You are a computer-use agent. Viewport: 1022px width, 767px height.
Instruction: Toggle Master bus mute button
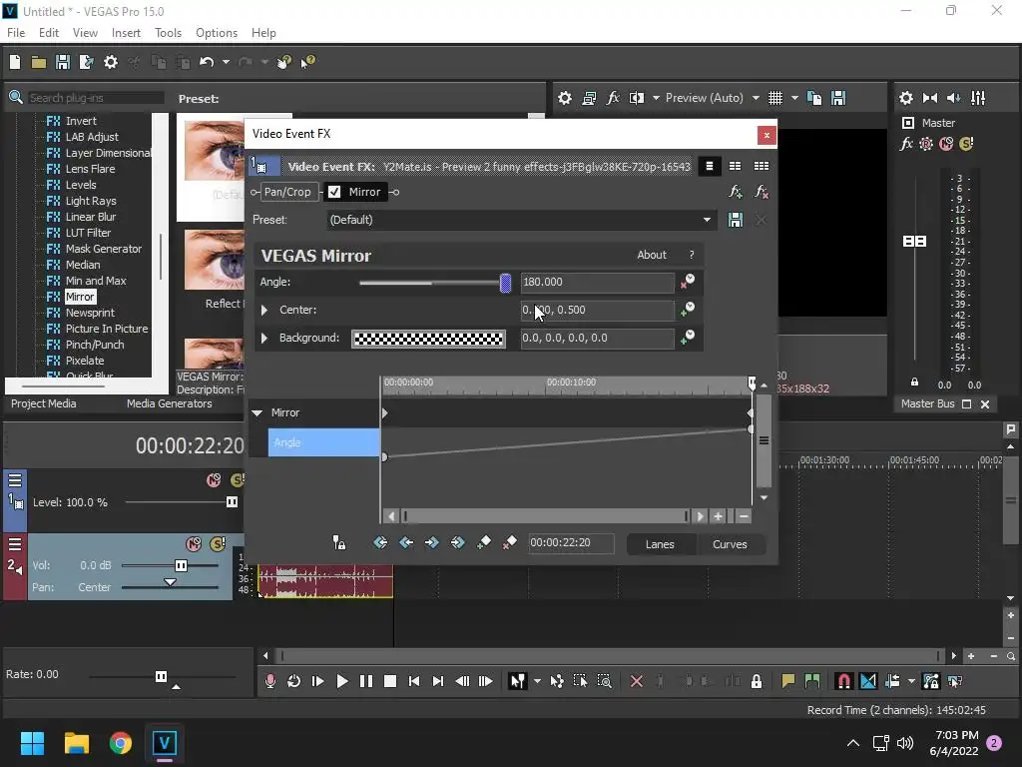pos(946,144)
